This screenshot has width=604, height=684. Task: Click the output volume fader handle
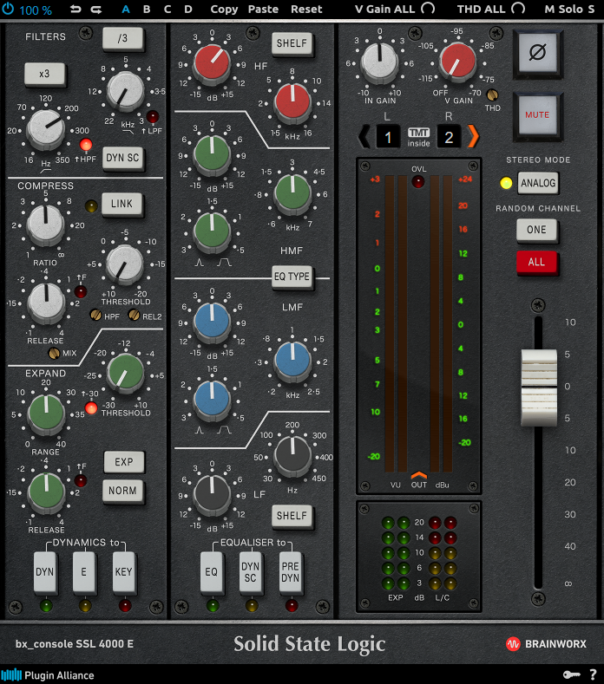(539, 388)
